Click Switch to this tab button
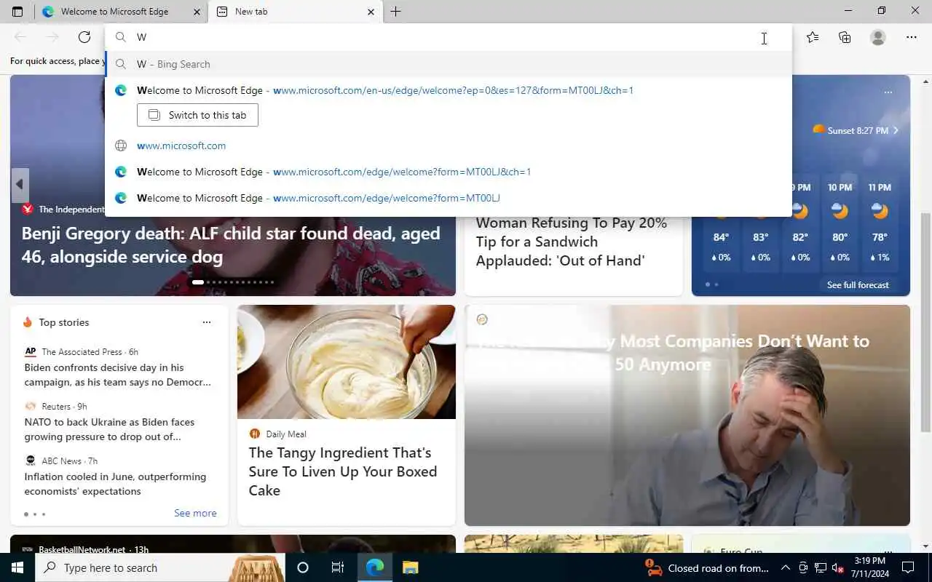 click(x=197, y=115)
